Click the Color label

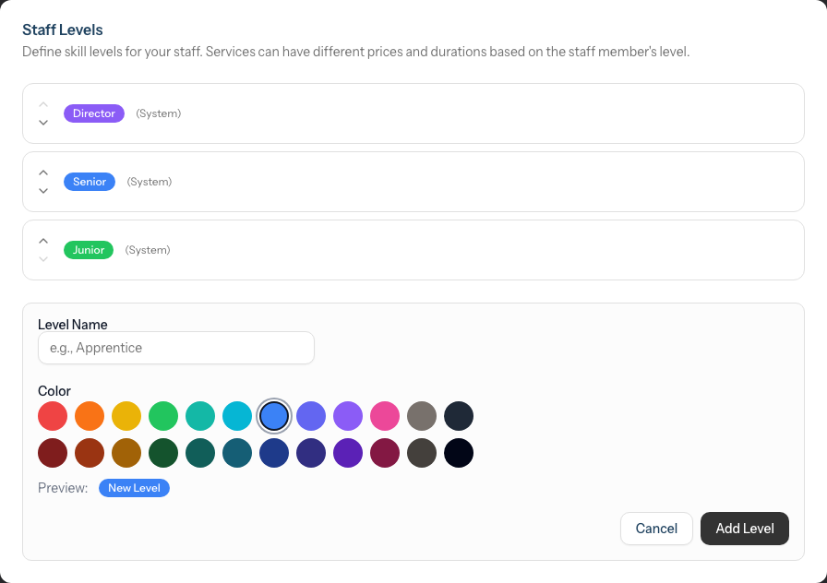[54, 391]
